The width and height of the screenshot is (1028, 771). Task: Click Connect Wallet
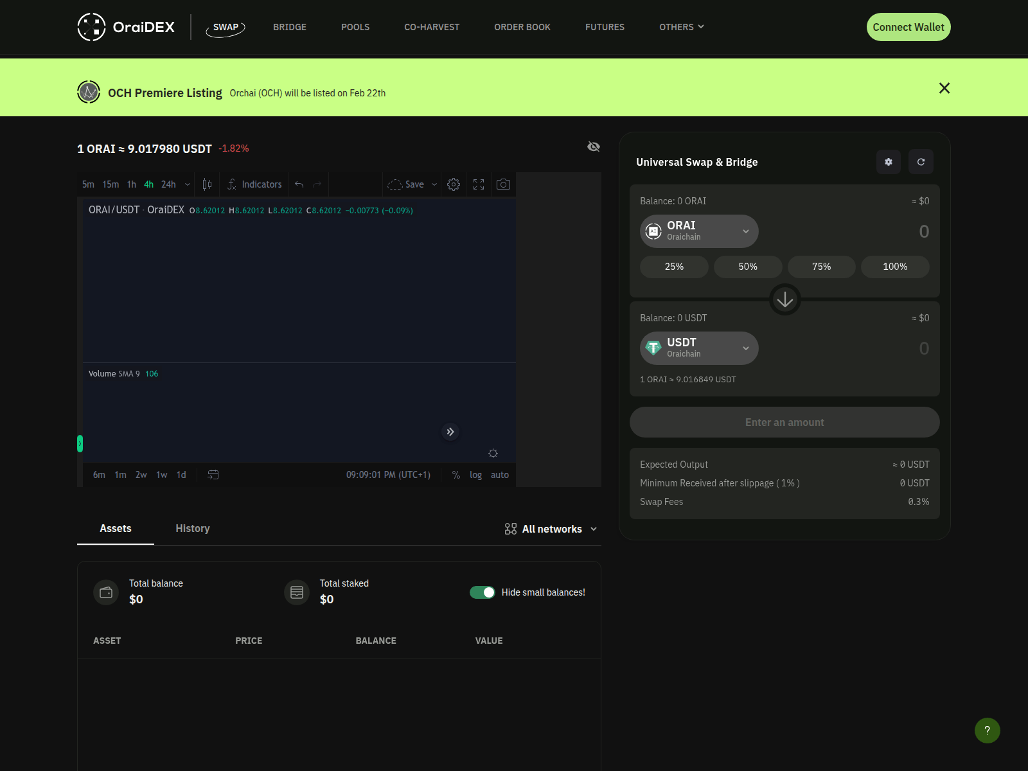point(908,27)
